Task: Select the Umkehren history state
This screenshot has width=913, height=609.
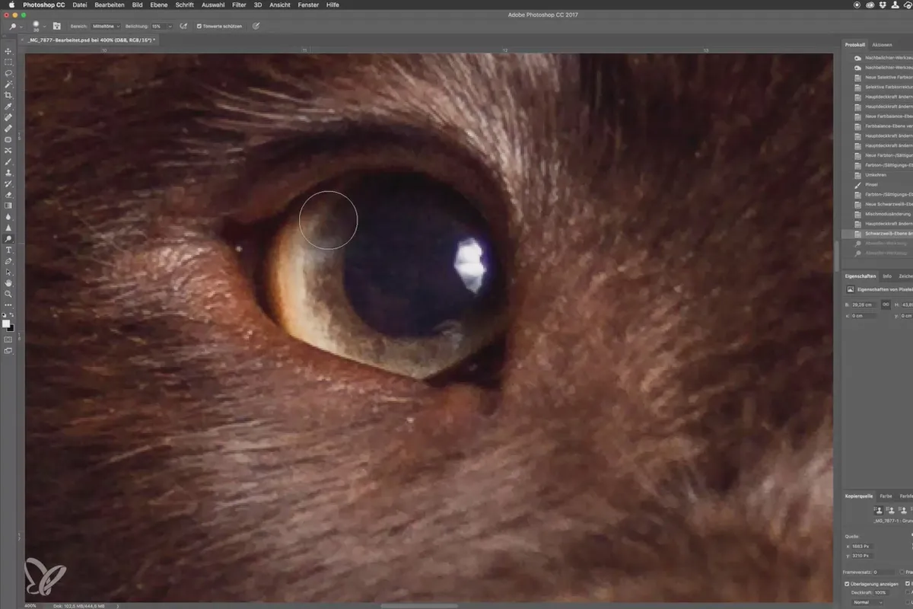Action: pos(877,174)
